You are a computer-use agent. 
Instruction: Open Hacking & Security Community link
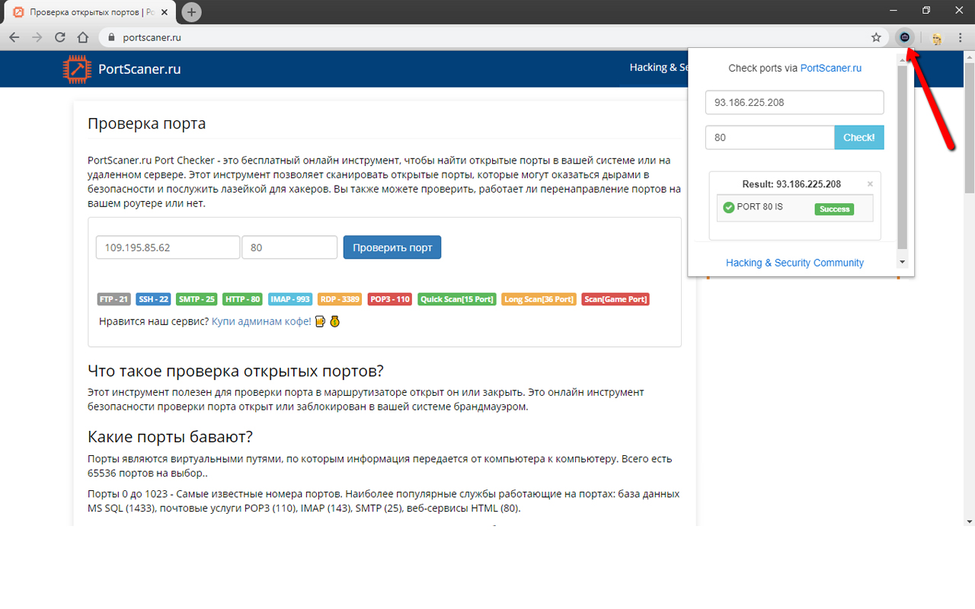click(x=794, y=263)
